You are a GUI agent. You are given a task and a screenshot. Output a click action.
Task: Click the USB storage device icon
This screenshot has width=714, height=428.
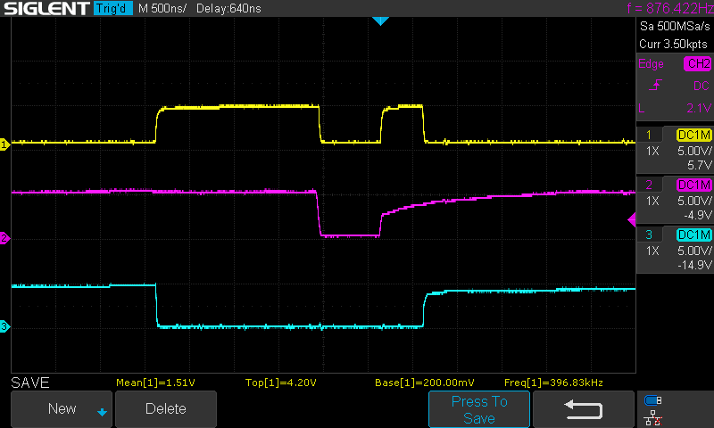point(653,400)
